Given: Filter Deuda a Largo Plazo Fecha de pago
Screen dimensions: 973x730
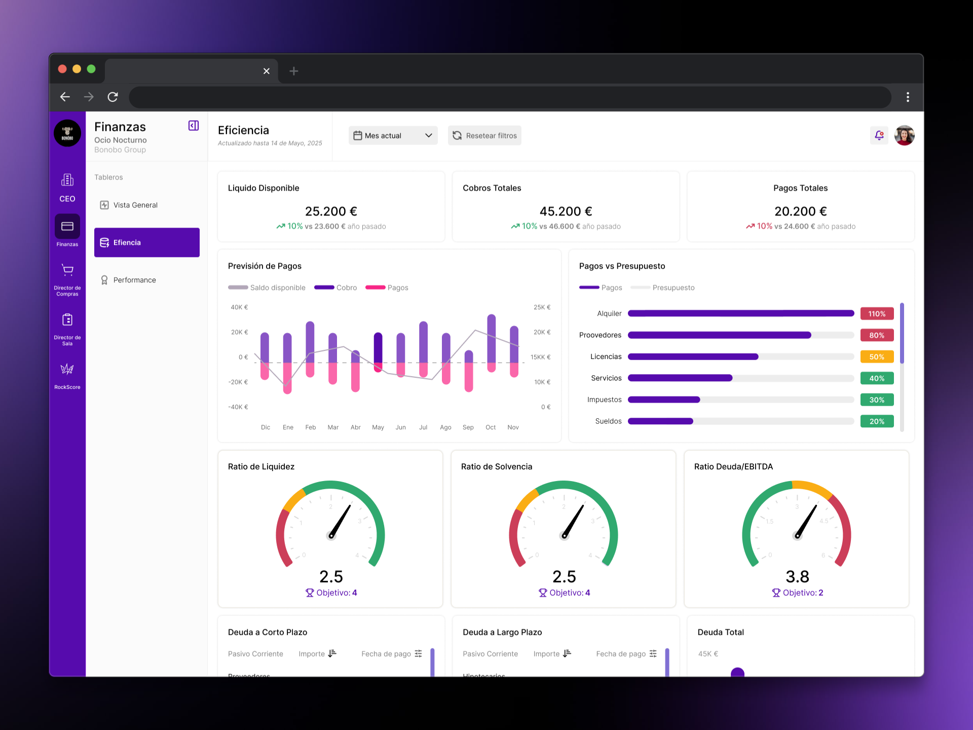Looking at the screenshot, I should click(x=653, y=653).
